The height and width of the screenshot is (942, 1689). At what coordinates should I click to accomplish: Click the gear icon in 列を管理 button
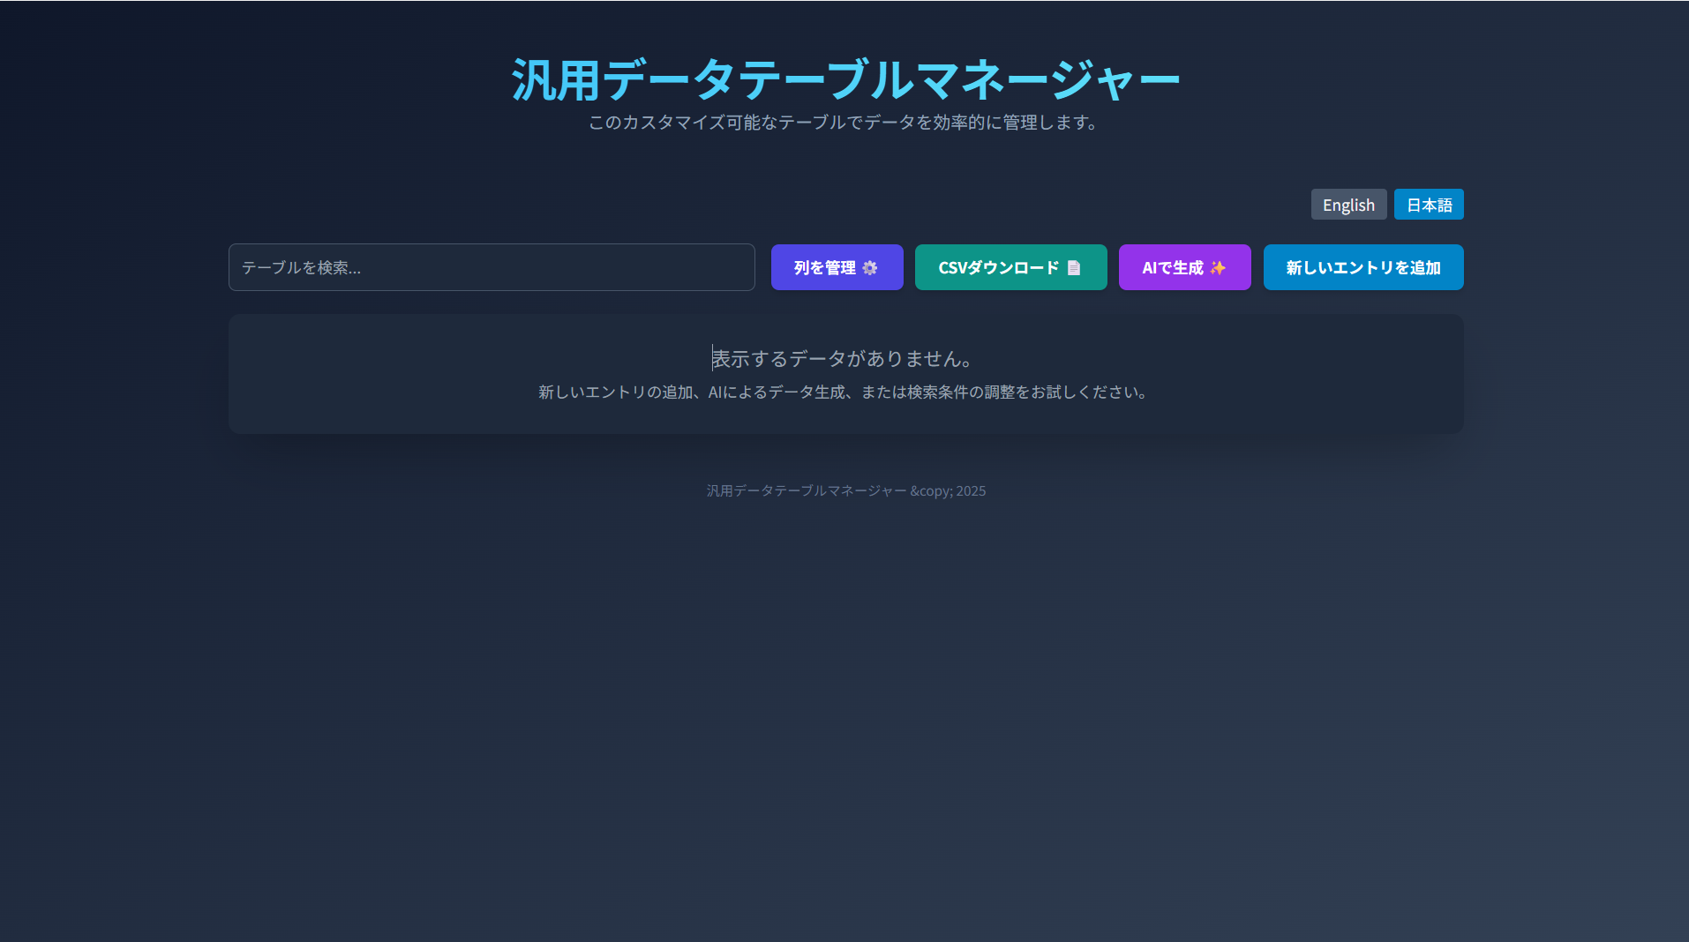(x=870, y=268)
